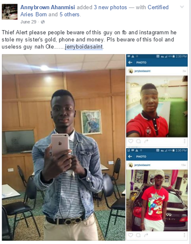Viewport: 191px width, 244px height.
Task: Like the red polo selfie with heart icon
Action: click(131, 141)
